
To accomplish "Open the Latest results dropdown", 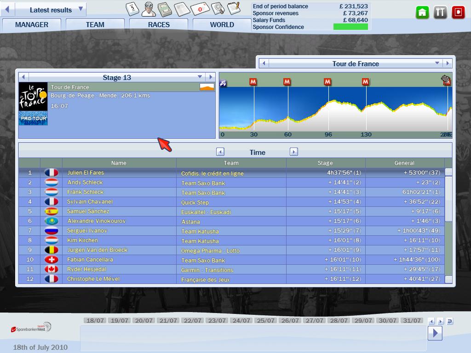I will pyautogui.click(x=80, y=9).
